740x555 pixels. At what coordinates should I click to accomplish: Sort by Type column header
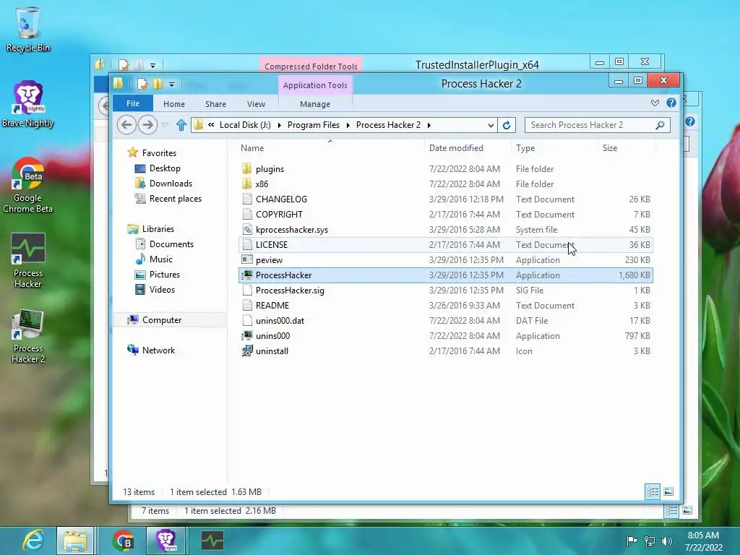point(525,147)
